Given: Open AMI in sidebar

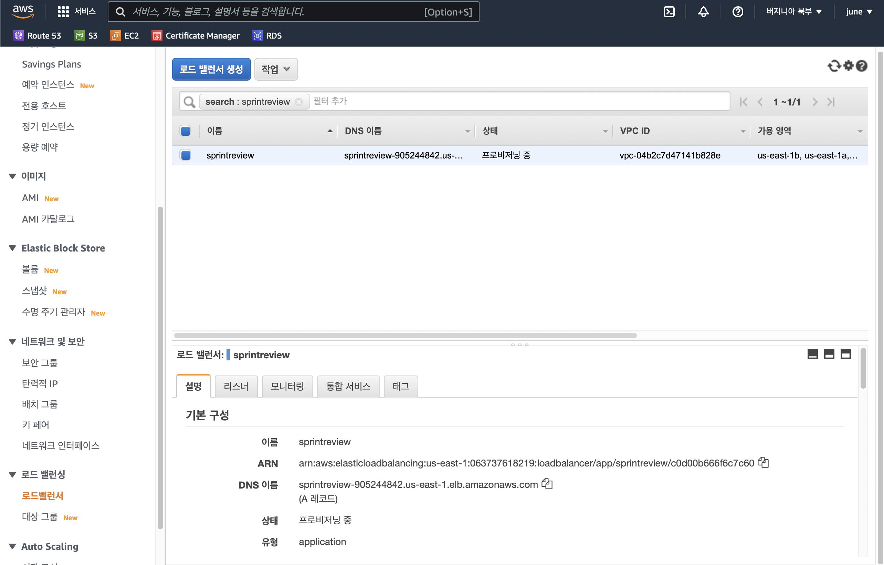Looking at the screenshot, I should 30,198.
